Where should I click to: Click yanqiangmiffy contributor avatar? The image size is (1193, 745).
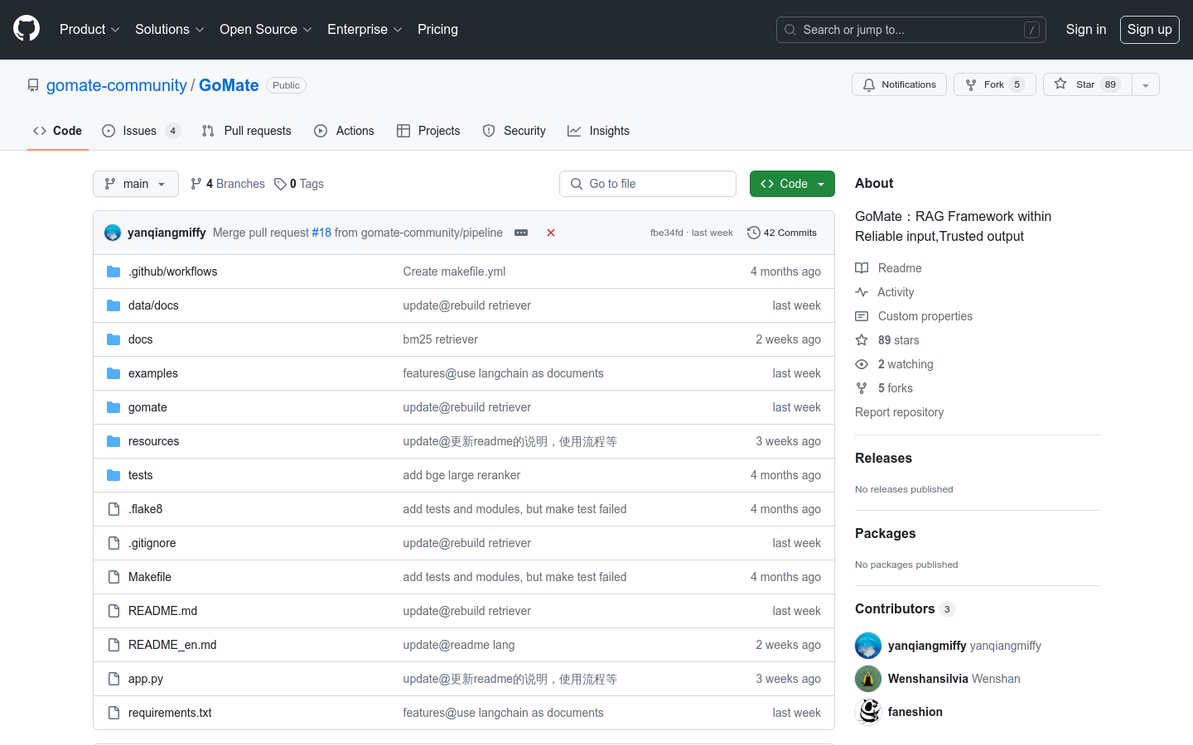coord(868,646)
